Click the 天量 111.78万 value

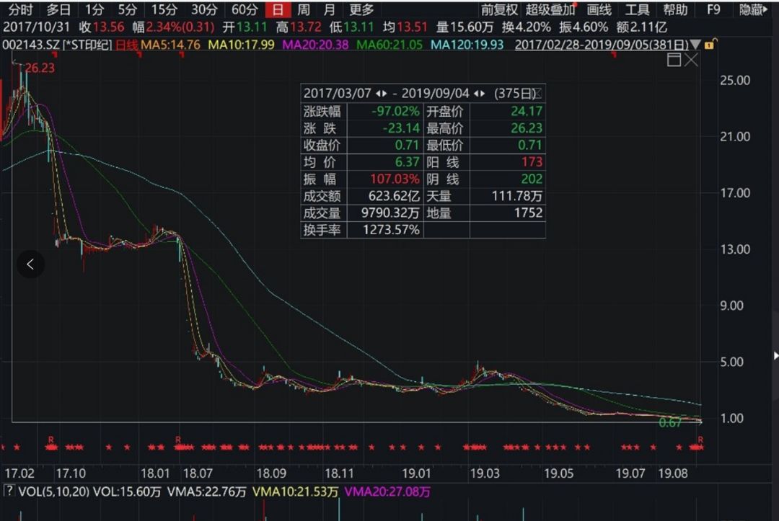516,196
